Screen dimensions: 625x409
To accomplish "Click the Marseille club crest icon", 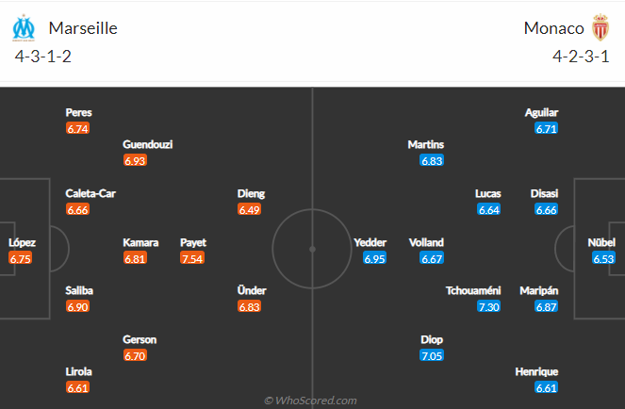I will click(x=24, y=28).
